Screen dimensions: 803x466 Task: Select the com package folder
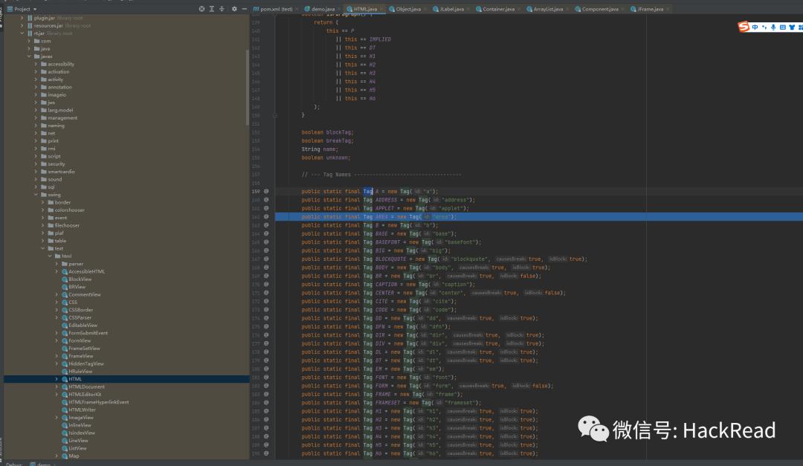[45, 41]
